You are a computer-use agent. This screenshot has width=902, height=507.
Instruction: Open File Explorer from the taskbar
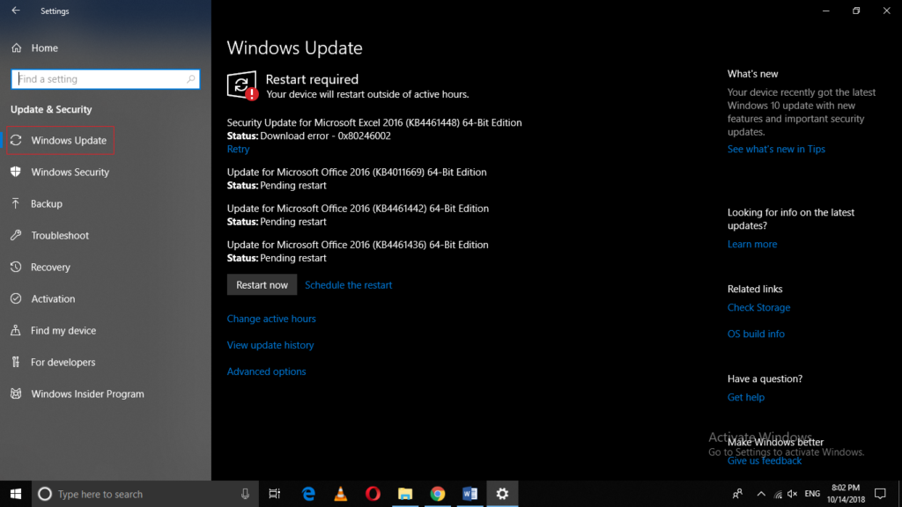tap(405, 494)
